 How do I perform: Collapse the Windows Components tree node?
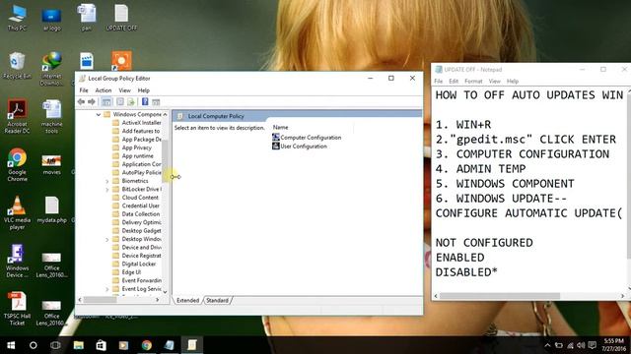coord(99,114)
